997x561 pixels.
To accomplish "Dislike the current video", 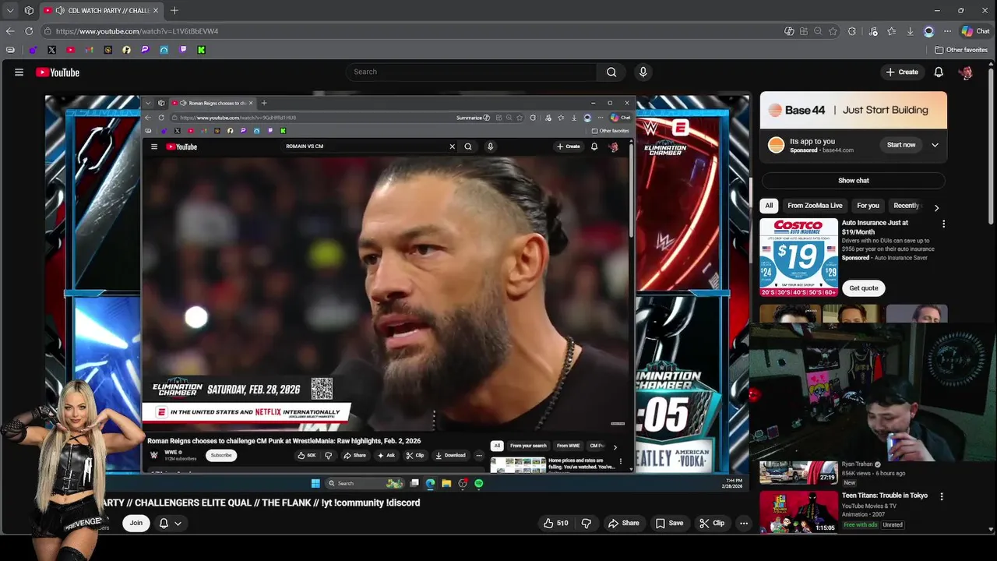I will click(587, 524).
